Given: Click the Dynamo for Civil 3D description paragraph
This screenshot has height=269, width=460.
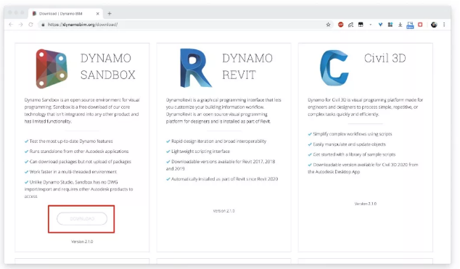Looking at the screenshot, I should [365, 107].
